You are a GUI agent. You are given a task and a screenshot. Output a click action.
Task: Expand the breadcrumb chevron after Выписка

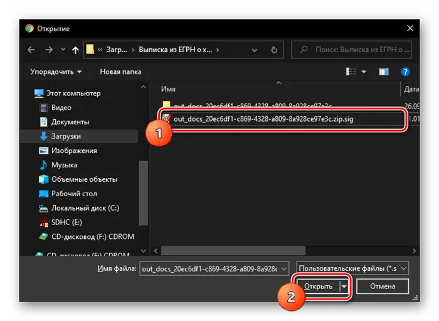tap(218, 50)
